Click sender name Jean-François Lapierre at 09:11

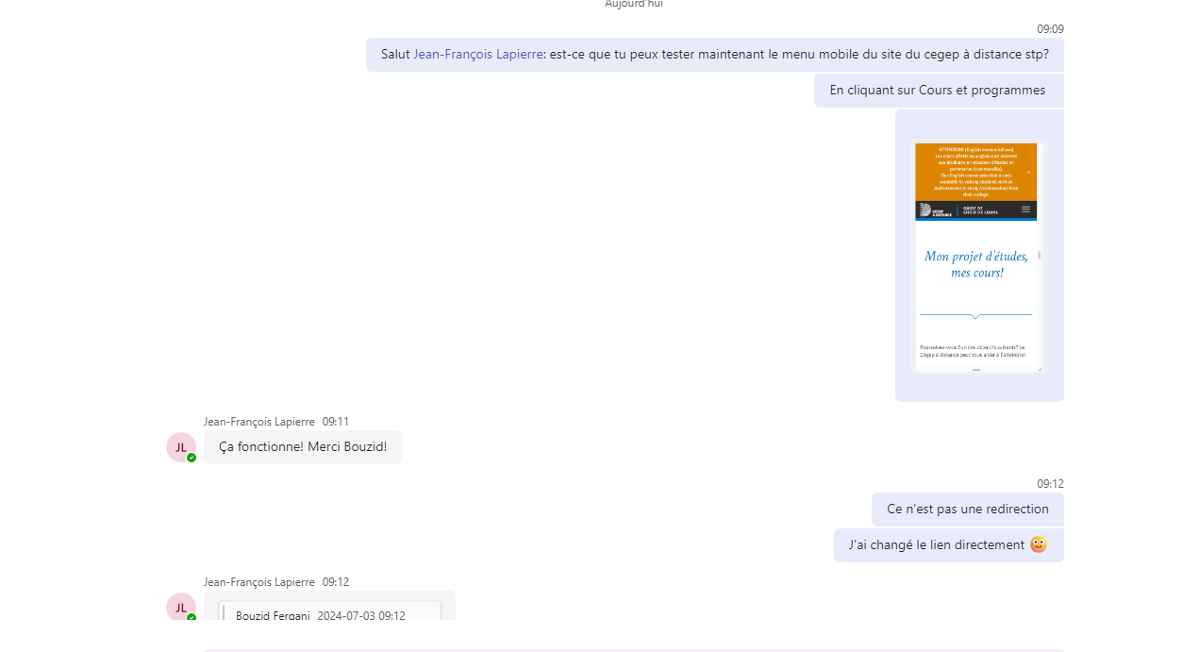[x=259, y=422]
